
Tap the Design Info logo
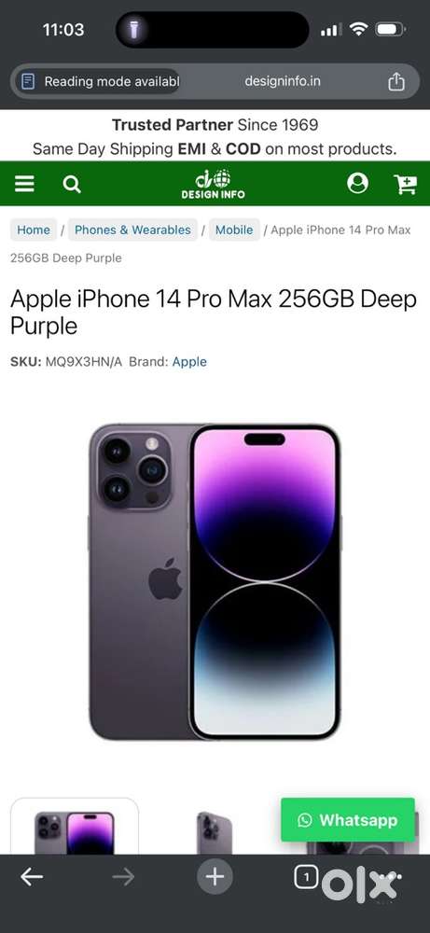tap(213, 184)
